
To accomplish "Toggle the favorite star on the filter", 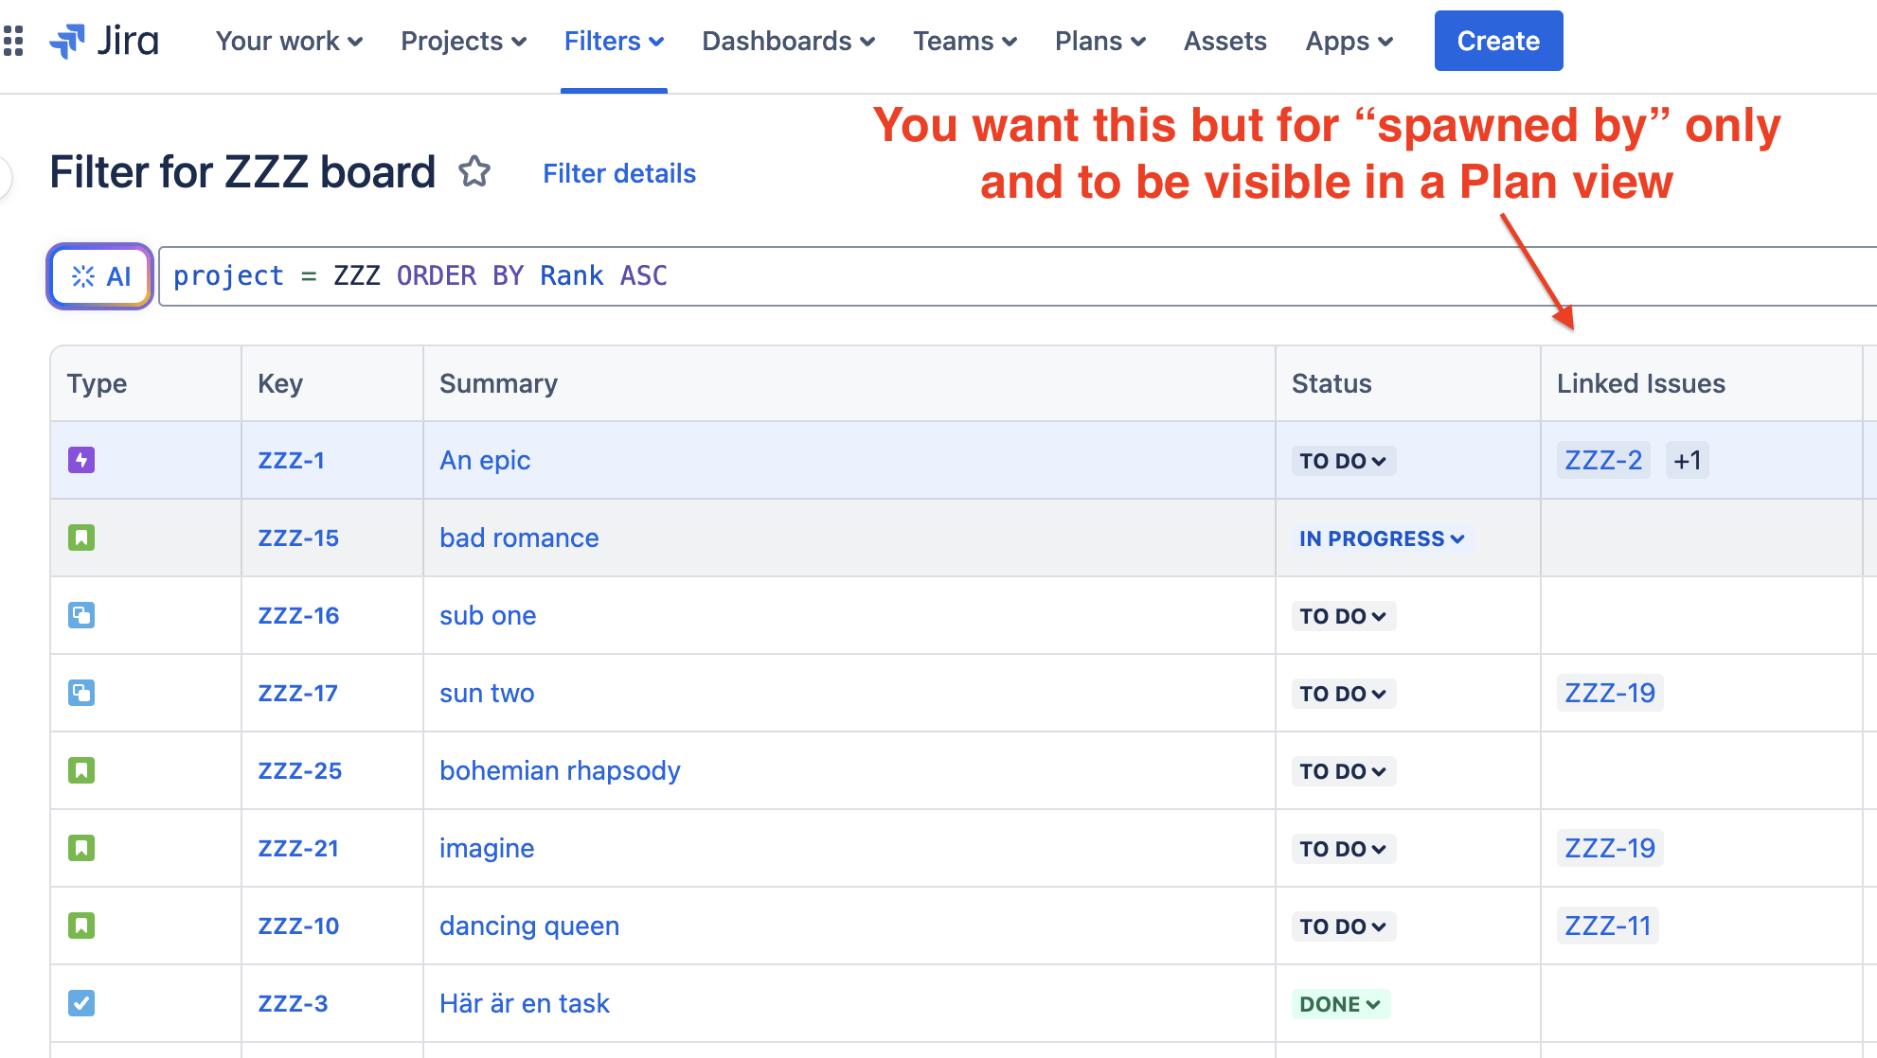I will (475, 172).
